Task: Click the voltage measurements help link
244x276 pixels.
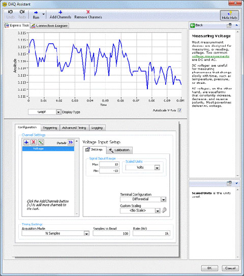Action: [210, 56]
